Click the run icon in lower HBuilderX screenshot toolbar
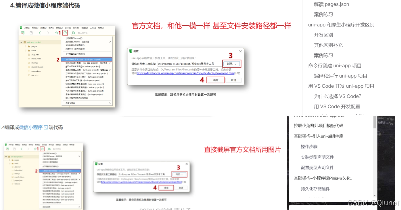 pos(42,149)
